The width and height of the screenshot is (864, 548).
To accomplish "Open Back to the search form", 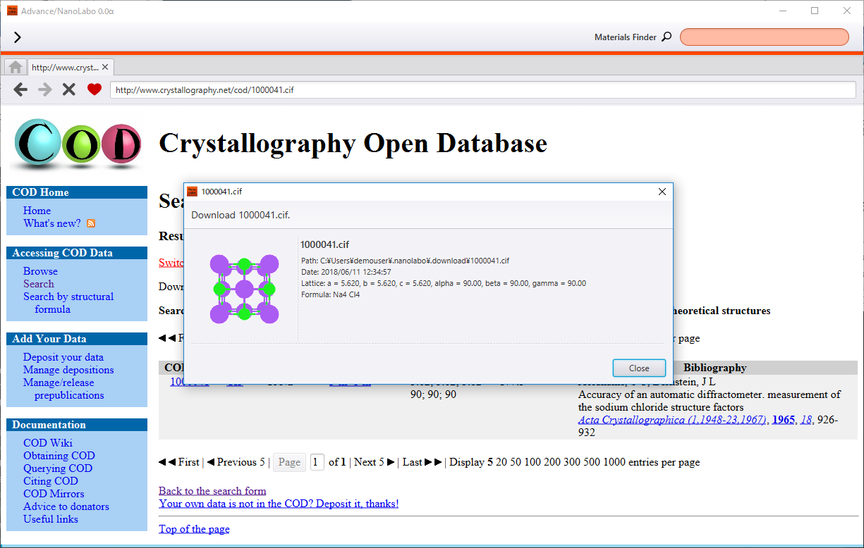I will pos(212,491).
